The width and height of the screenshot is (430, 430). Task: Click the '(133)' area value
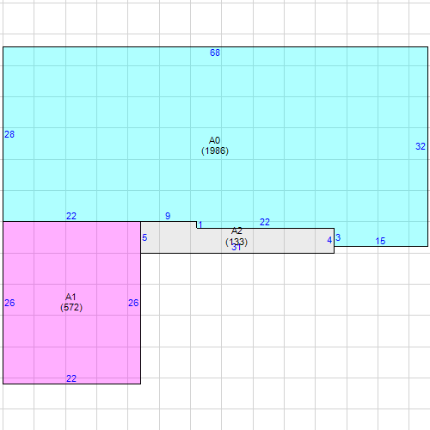coord(236,242)
